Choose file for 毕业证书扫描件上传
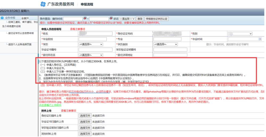266x137 pixels. [x=85, y=122]
